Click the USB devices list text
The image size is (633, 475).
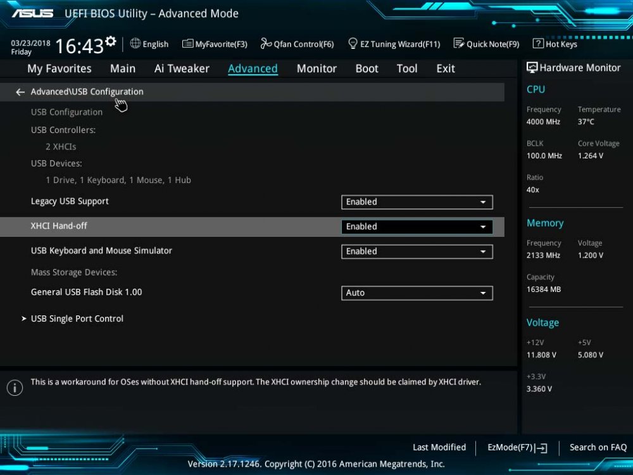coord(118,180)
